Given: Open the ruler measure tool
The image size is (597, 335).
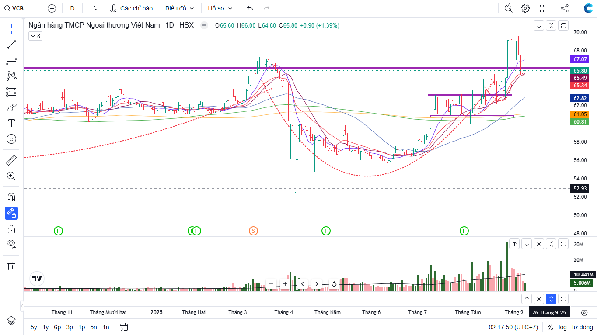Looking at the screenshot, I should click(11, 160).
